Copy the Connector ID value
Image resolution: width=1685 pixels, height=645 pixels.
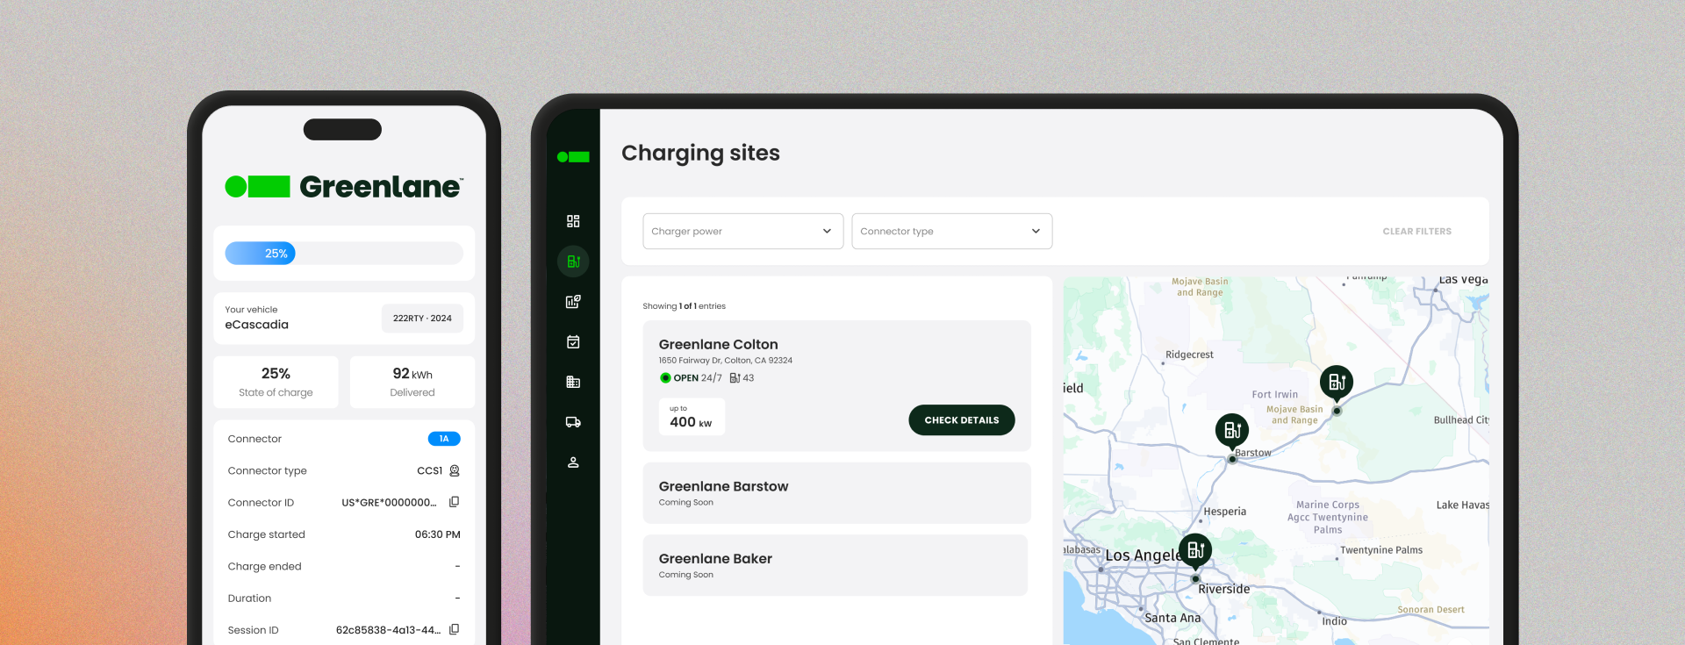[x=454, y=502]
